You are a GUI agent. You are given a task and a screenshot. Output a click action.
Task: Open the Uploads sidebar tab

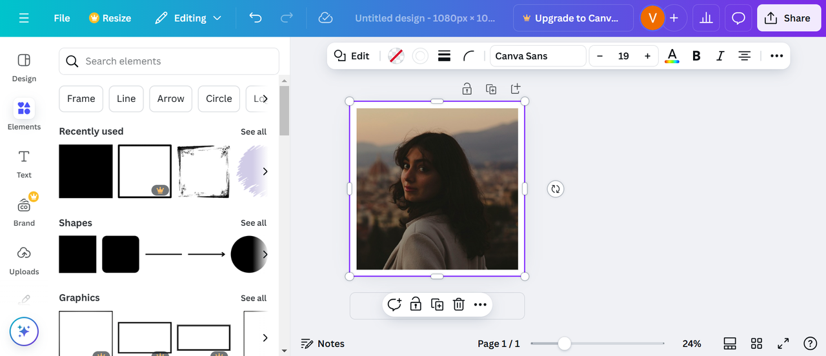click(24, 260)
